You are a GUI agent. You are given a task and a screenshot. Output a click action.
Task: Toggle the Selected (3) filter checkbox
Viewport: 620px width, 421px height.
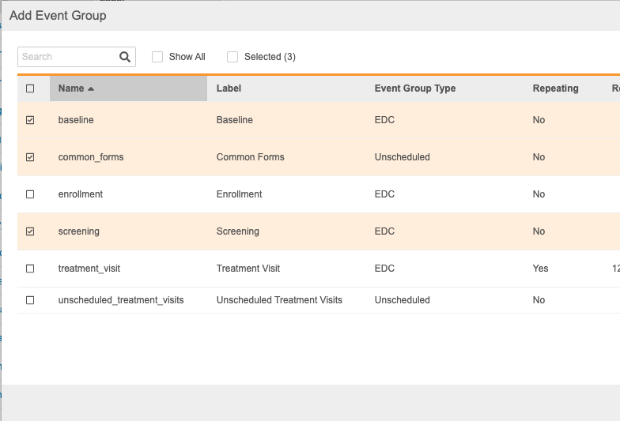pyautogui.click(x=232, y=57)
